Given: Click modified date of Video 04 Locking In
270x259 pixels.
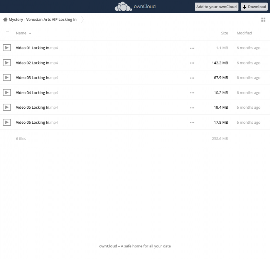Looking at the screenshot, I should [x=248, y=92].
